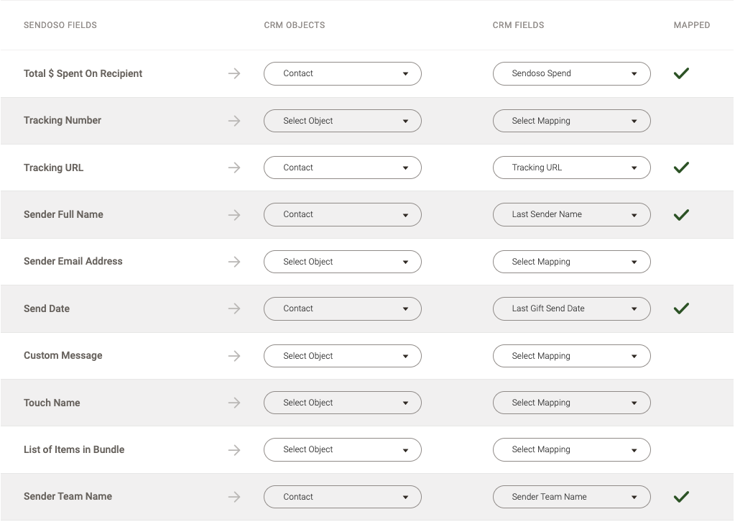Click the mapped checkmark for Sender Team Name
Image resolution: width=735 pixels, height=522 pixels.
(x=681, y=497)
